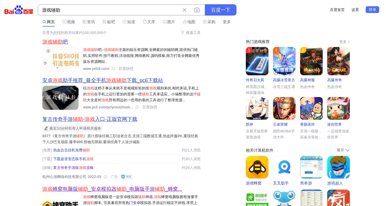Click the 保障 shield badge
Viewport: 386px width, 206px height.
click(x=127, y=177)
